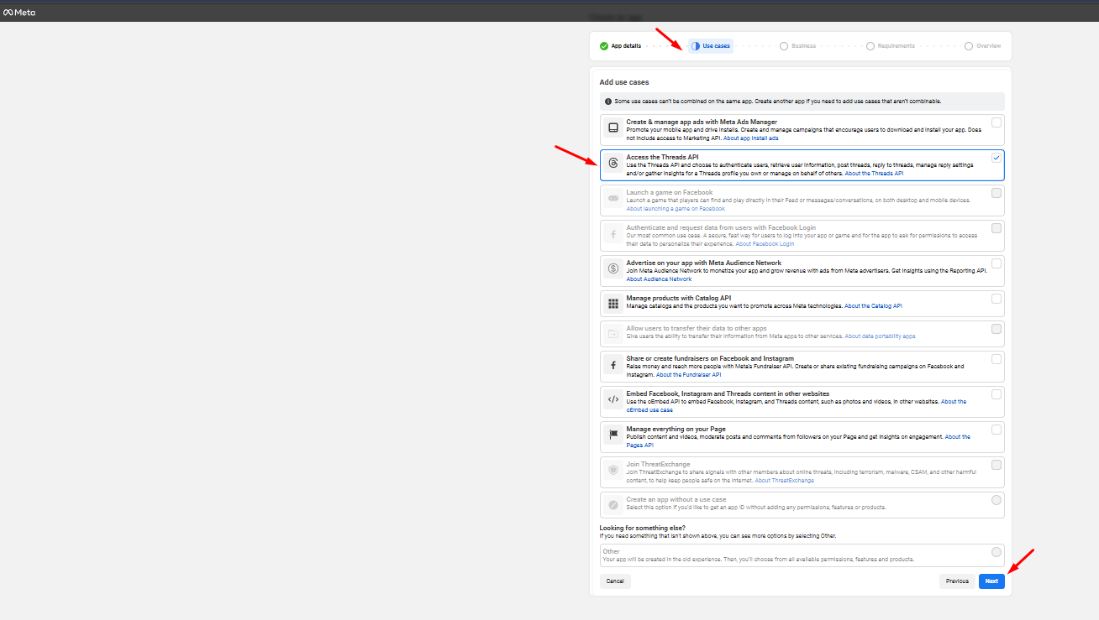
Task: Open the About the Catalog API link
Action: coord(873,306)
